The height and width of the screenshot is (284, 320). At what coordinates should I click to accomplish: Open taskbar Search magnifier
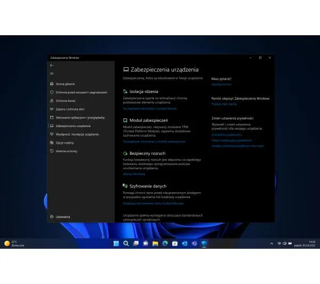pyautogui.click(x=126, y=243)
